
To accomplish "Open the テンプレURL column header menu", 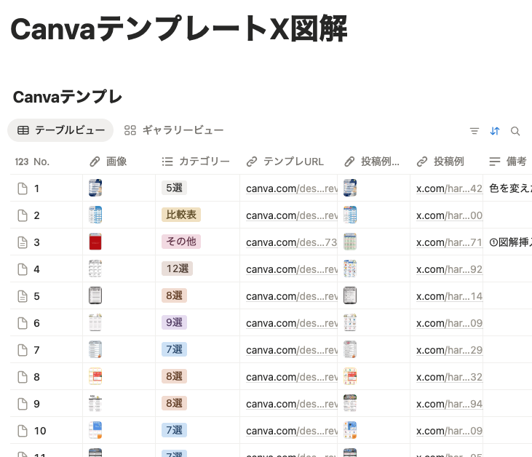I will coord(285,162).
